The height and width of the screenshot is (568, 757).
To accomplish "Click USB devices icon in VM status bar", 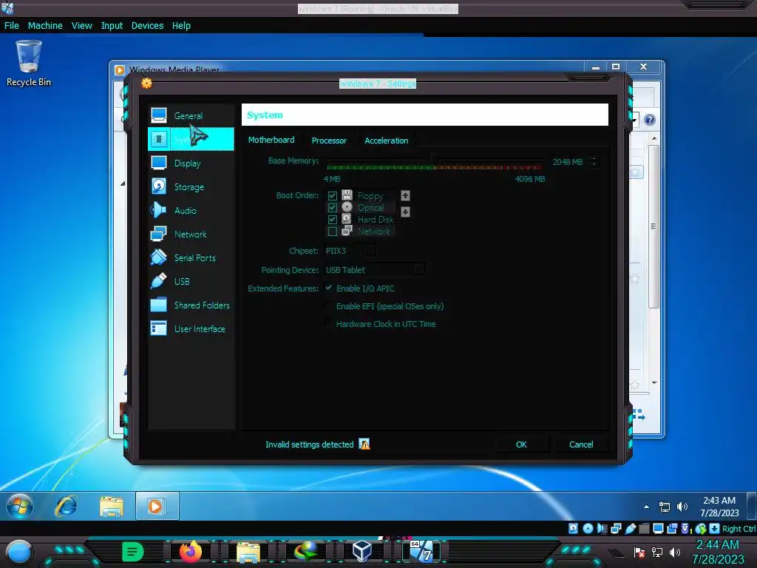I will click(x=630, y=528).
